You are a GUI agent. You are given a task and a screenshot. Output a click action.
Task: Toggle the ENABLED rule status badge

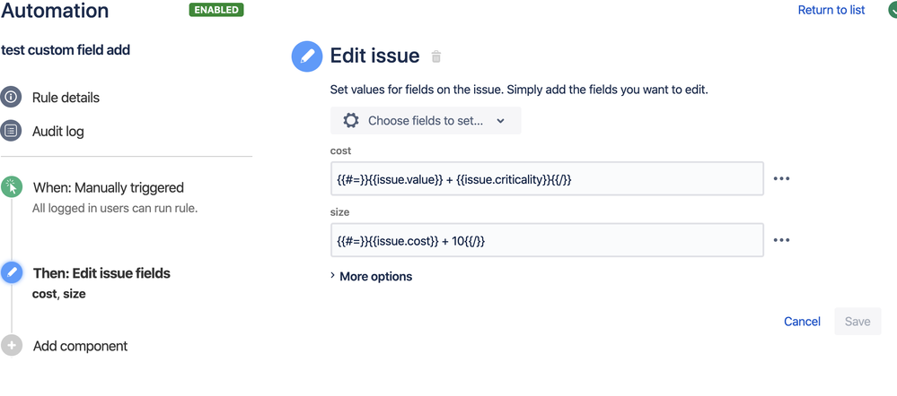[x=216, y=10]
